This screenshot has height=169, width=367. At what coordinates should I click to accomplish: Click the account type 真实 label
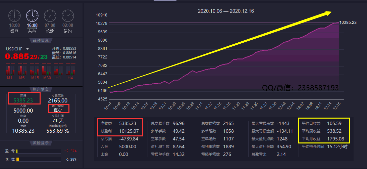click(58, 111)
